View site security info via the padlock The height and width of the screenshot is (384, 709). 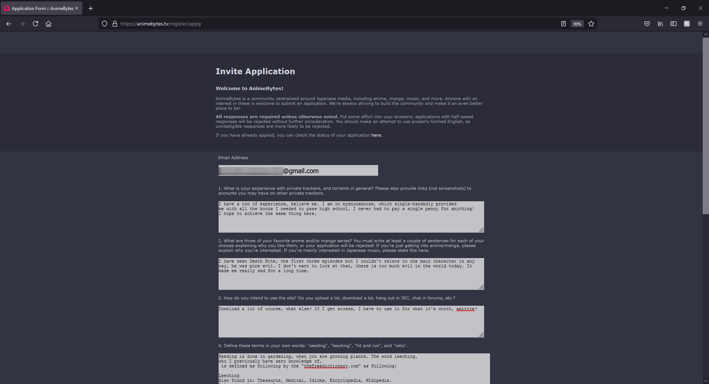pyautogui.click(x=114, y=24)
